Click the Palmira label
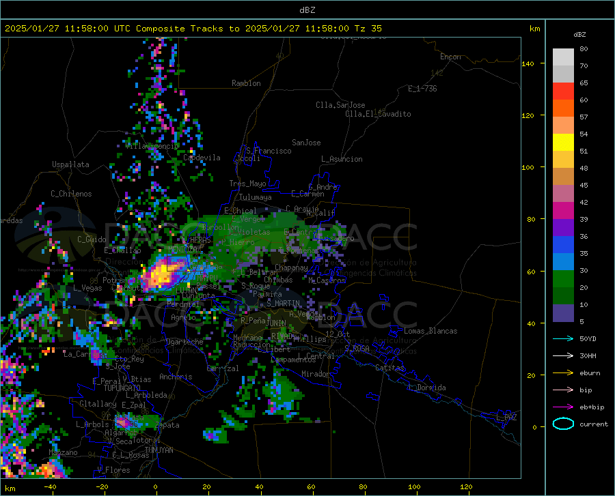The height and width of the screenshot is (496, 615). pyautogui.click(x=267, y=293)
